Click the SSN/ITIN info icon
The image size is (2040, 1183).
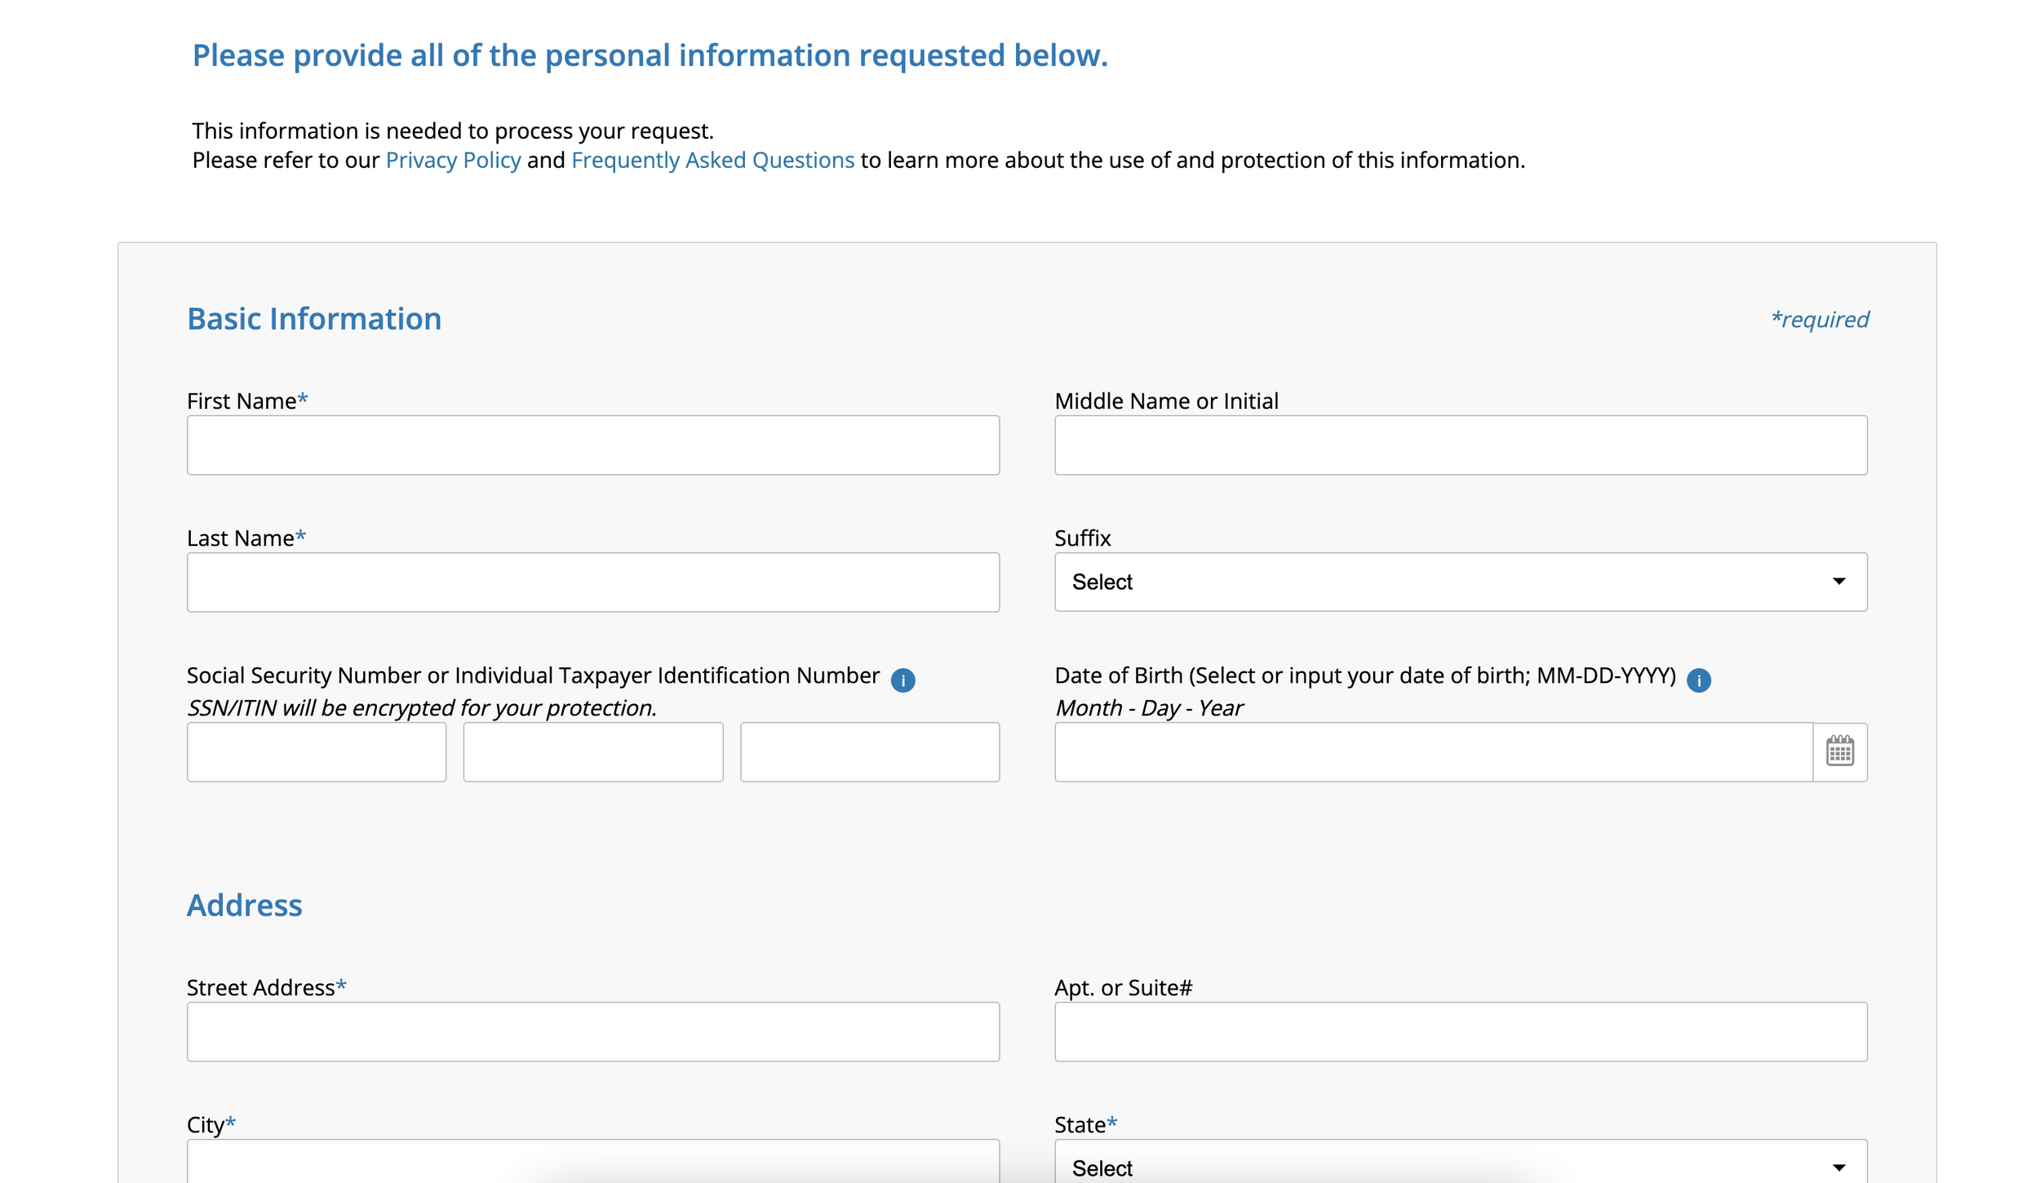pyautogui.click(x=902, y=680)
